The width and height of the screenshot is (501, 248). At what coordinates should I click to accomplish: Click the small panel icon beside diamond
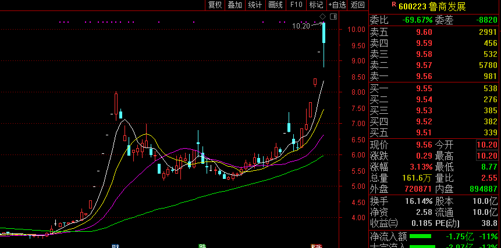(x=333, y=16)
